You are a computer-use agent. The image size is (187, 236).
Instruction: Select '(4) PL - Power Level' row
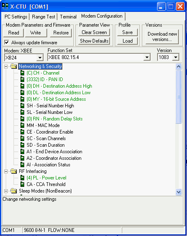click(x=46, y=178)
